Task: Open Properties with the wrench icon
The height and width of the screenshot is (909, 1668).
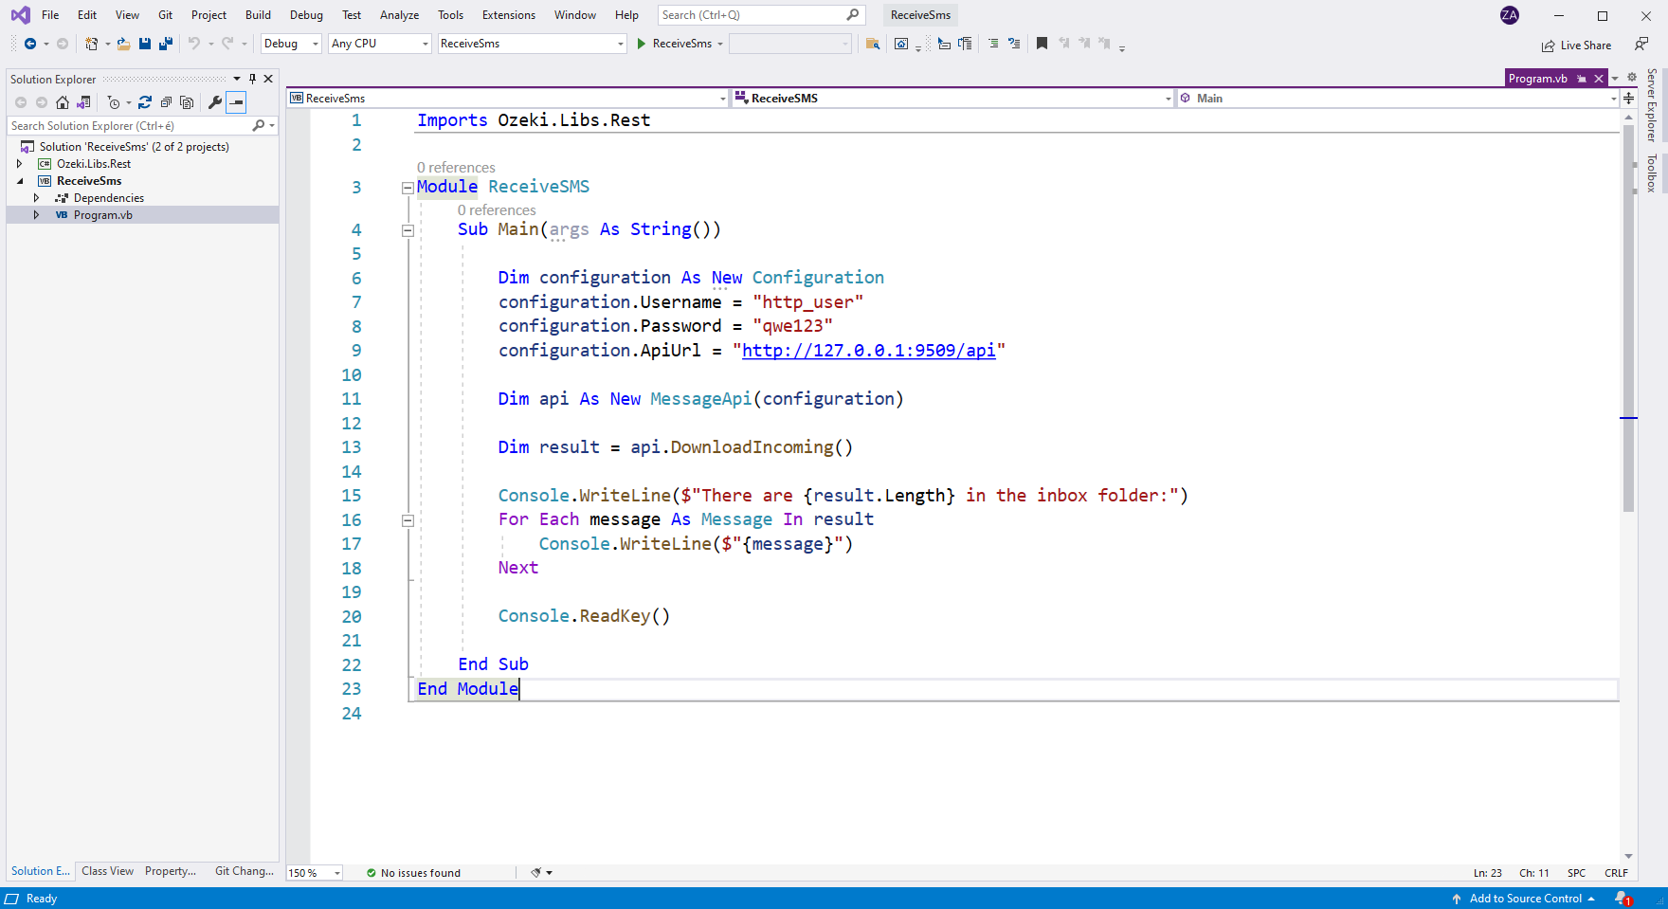Action: click(215, 102)
